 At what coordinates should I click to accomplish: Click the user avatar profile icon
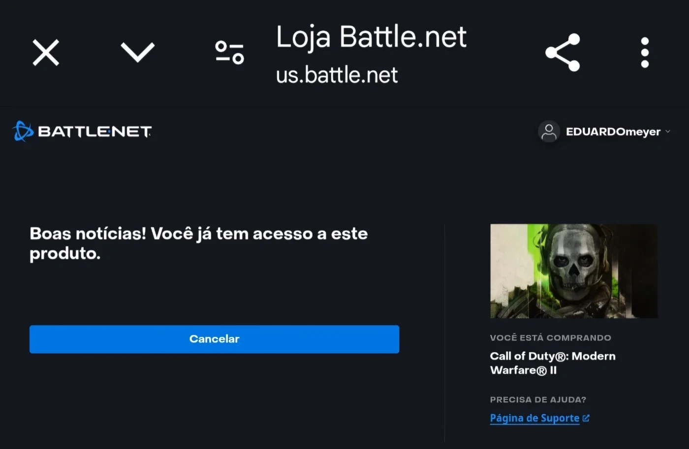[x=549, y=132]
